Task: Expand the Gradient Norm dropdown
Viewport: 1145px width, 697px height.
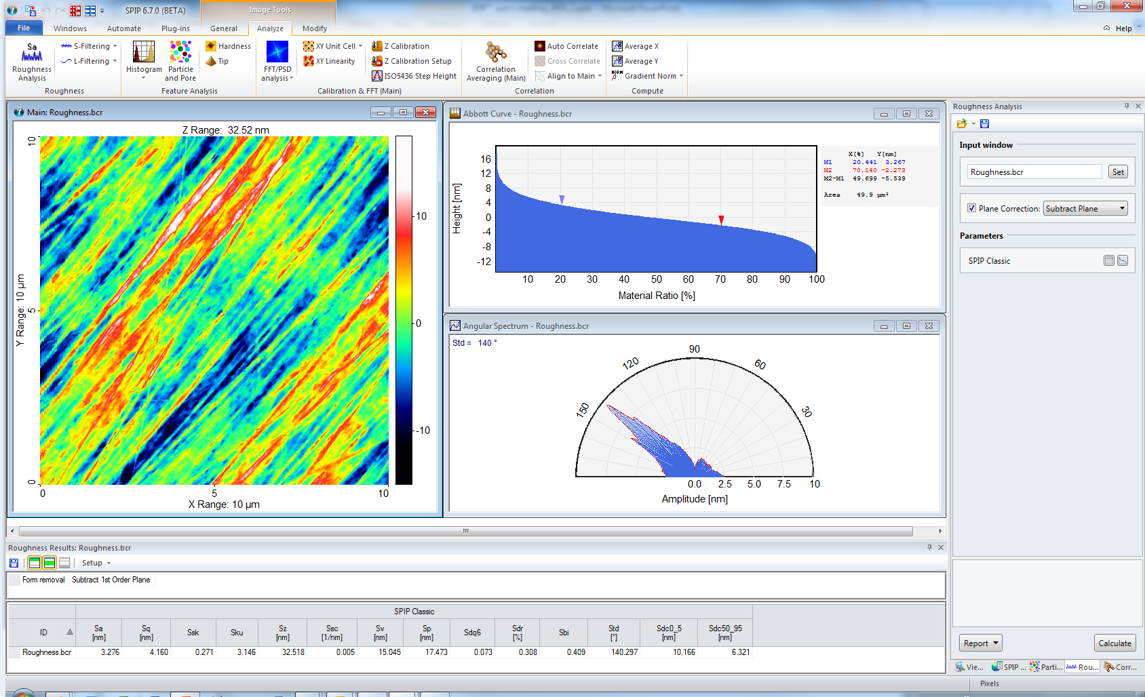Action: (x=681, y=76)
